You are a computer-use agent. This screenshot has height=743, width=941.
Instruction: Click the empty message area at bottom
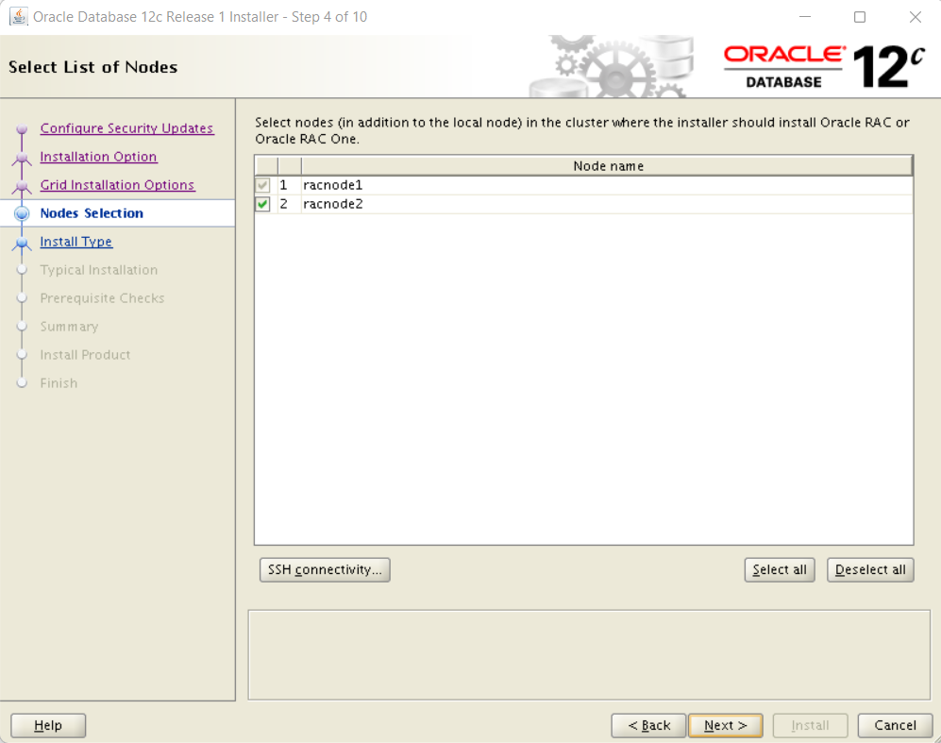pos(589,655)
